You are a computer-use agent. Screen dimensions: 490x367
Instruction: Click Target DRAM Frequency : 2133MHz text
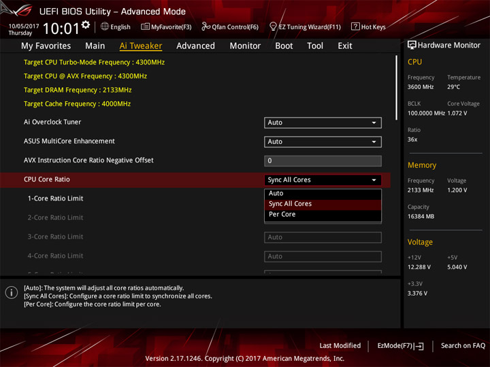point(78,90)
